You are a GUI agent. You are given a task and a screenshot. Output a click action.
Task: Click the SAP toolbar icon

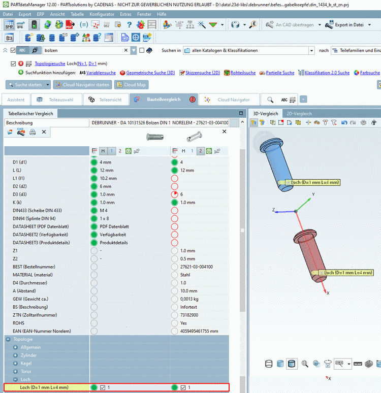coord(147,38)
